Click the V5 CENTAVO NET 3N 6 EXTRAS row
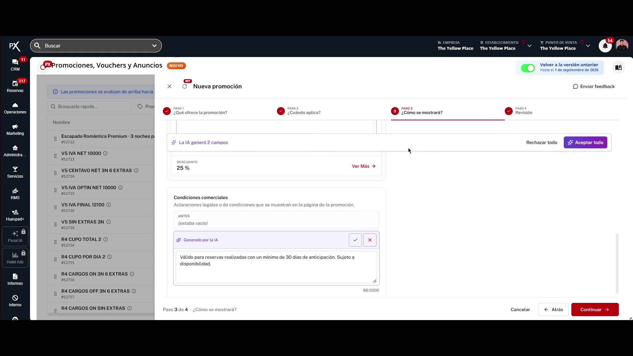The height and width of the screenshot is (356, 633). (x=101, y=173)
